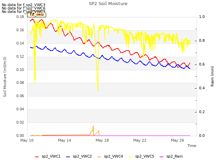Click the 0.12 left axis tick label
The width and height of the screenshot is (217, 163).
pos(20,57)
